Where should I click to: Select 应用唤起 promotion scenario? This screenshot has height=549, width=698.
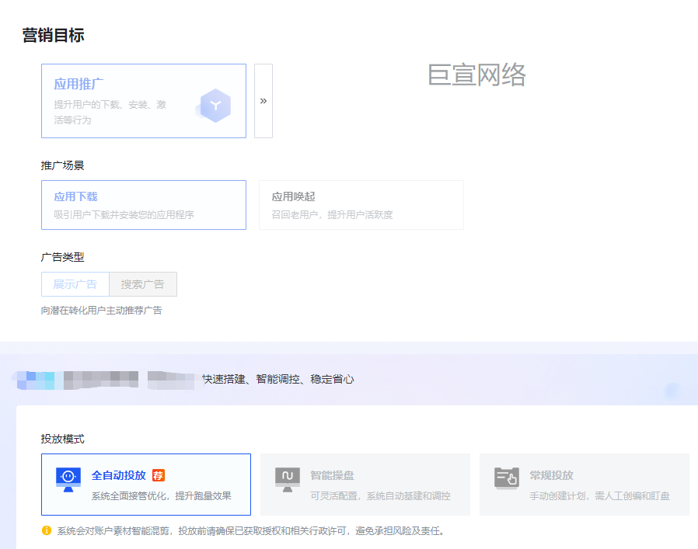361,205
